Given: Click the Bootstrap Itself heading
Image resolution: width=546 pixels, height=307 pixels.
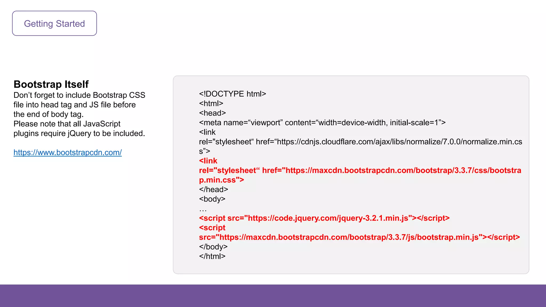Looking at the screenshot, I should pyautogui.click(x=51, y=84).
